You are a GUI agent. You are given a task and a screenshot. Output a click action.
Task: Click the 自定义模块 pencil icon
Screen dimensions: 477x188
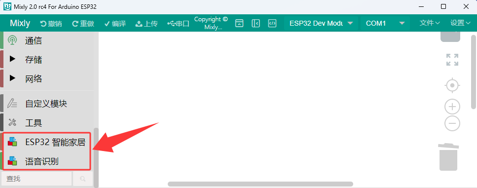tap(12, 104)
